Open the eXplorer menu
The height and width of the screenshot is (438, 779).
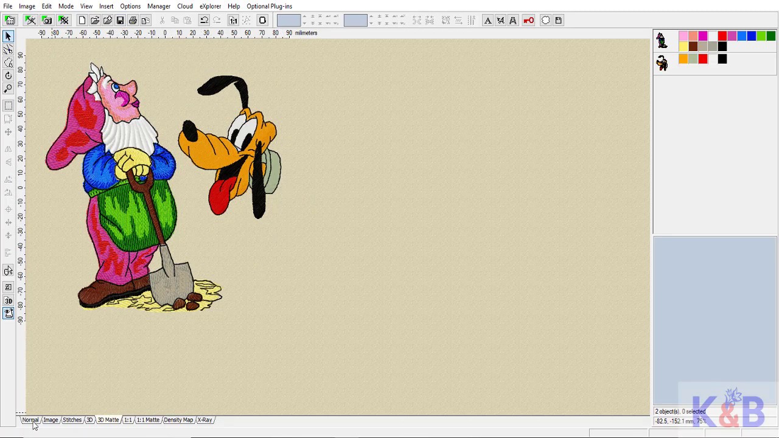pyautogui.click(x=211, y=6)
